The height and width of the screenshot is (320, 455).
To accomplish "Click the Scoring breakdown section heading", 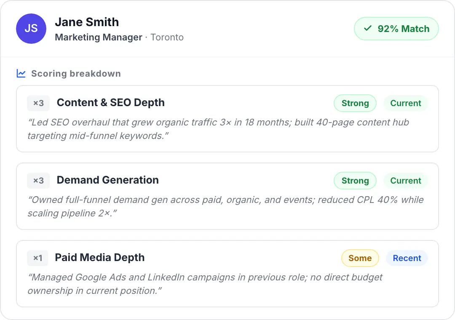I will click(x=76, y=73).
